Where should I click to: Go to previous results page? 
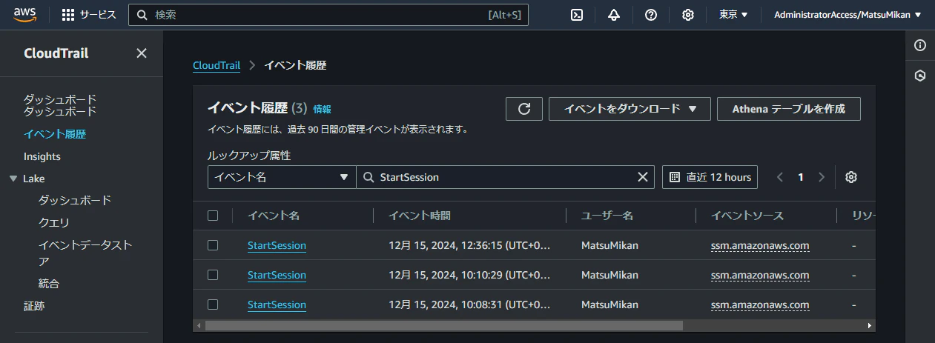click(780, 177)
